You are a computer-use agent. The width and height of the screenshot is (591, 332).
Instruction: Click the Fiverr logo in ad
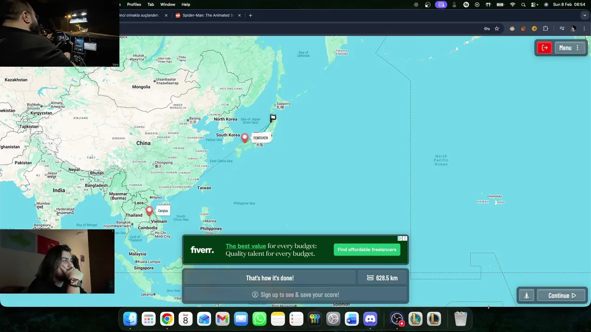202,250
